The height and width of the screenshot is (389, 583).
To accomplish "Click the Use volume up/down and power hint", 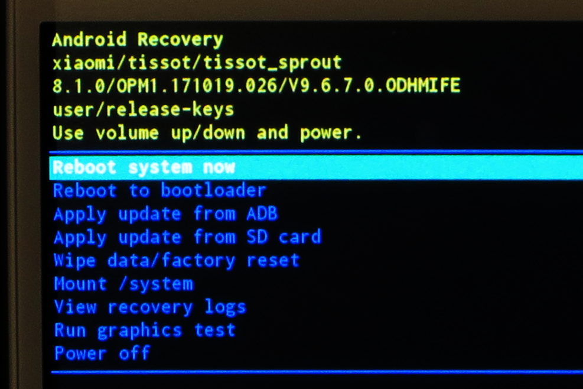I will tap(207, 133).
